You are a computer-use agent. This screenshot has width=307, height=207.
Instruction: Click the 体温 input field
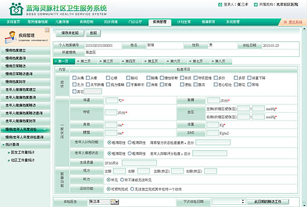(112, 100)
